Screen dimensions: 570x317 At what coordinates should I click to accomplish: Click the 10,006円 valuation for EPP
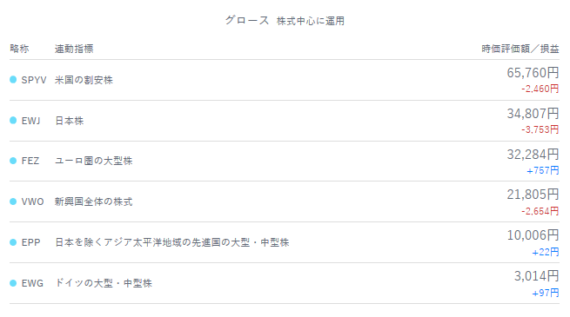(x=533, y=235)
